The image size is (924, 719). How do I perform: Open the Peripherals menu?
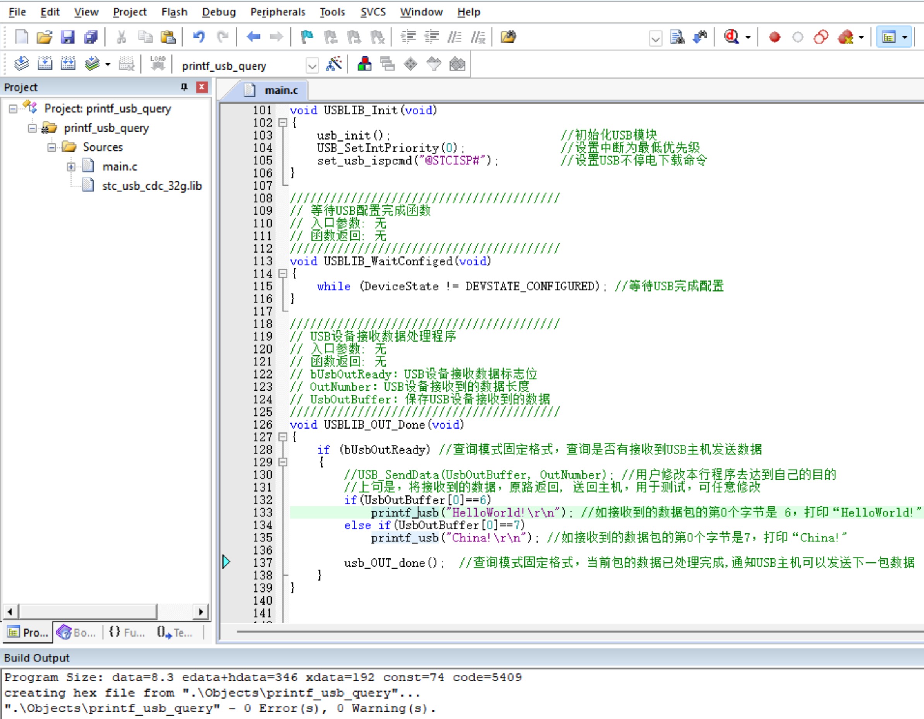pyautogui.click(x=278, y=12)
